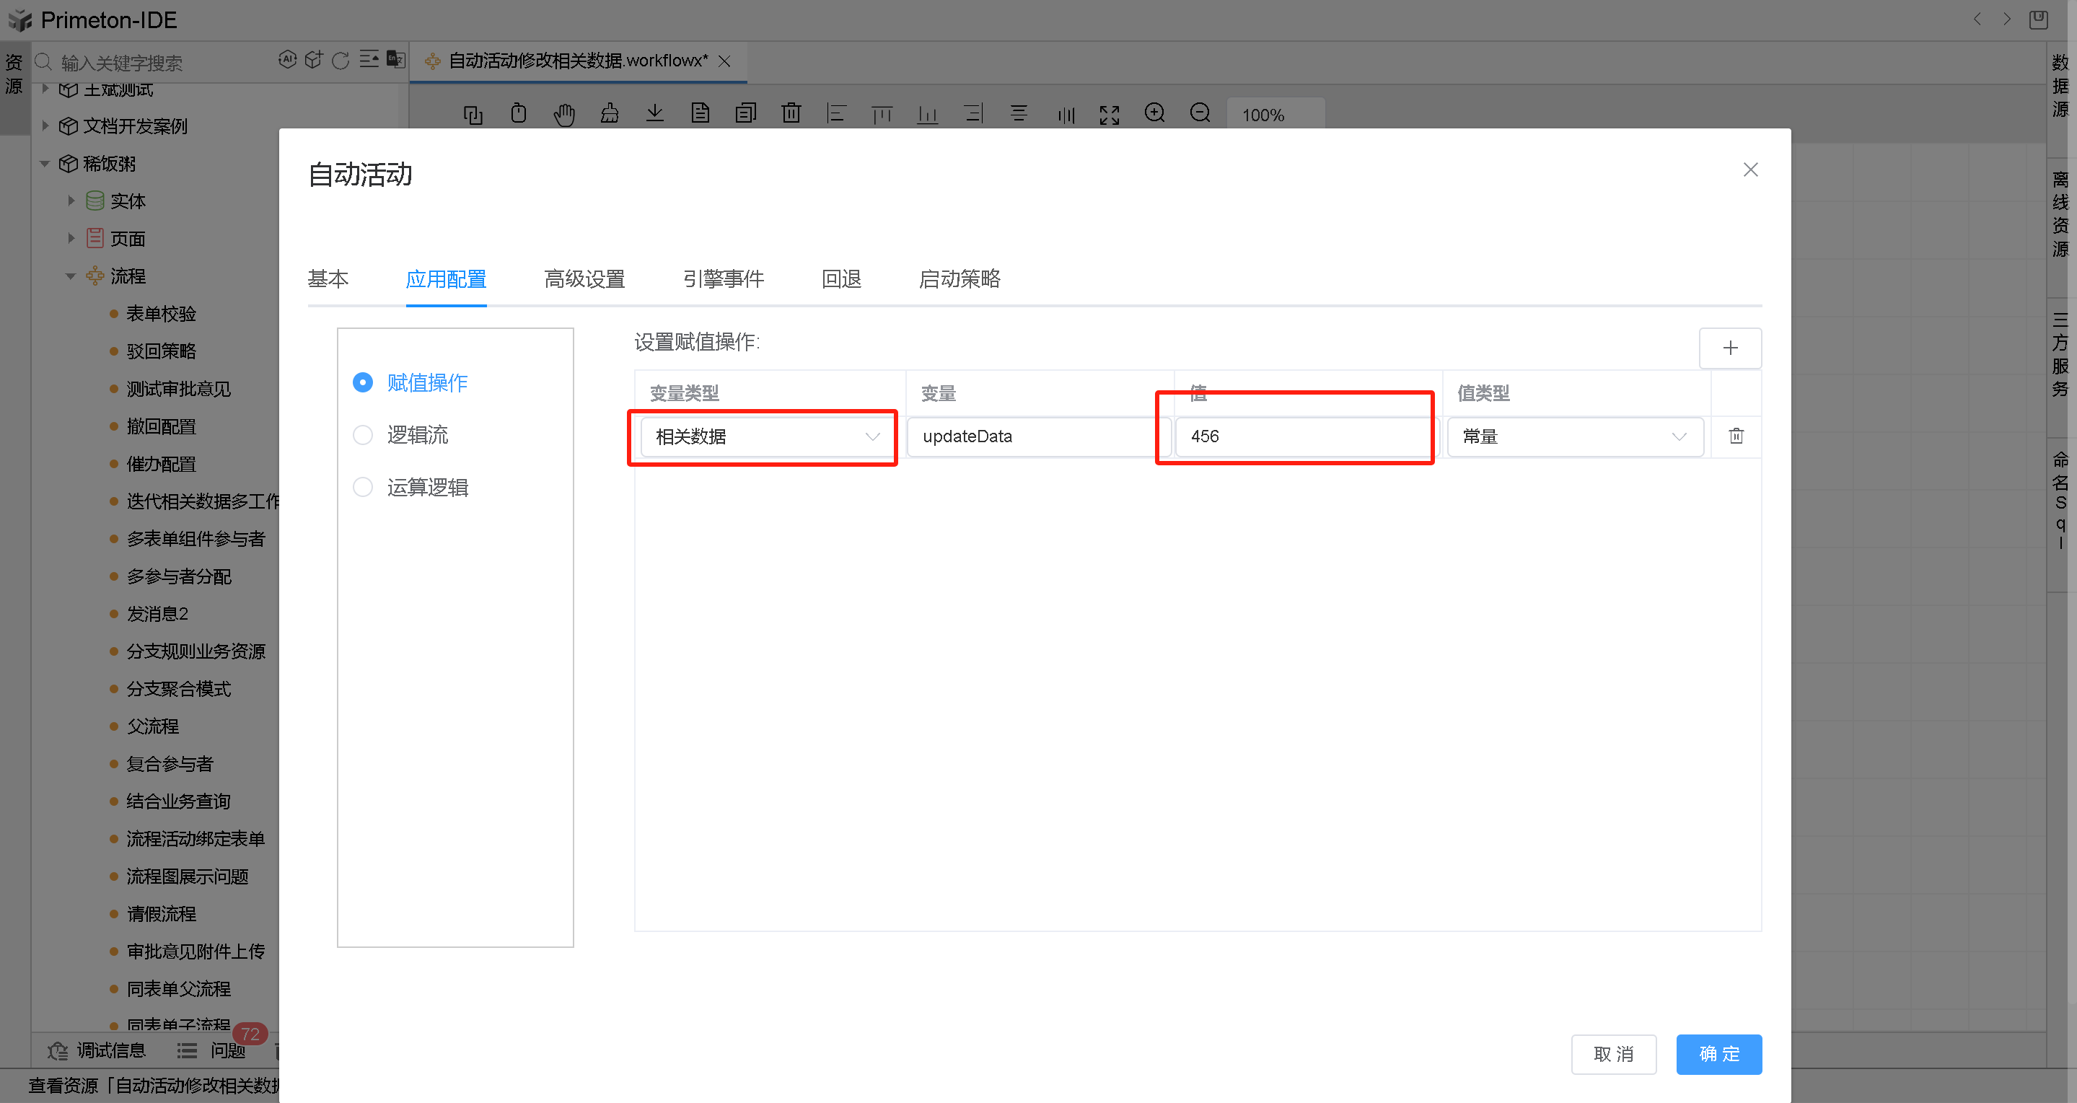Click the translate En/文 icon in the sidebar
2077x1103 pixels.
395,59
